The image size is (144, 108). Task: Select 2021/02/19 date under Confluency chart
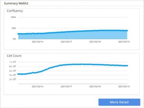124,42
